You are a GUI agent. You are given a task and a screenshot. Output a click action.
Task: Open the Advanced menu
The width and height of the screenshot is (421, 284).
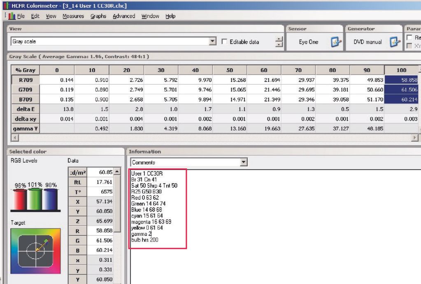tap(124, 16)
